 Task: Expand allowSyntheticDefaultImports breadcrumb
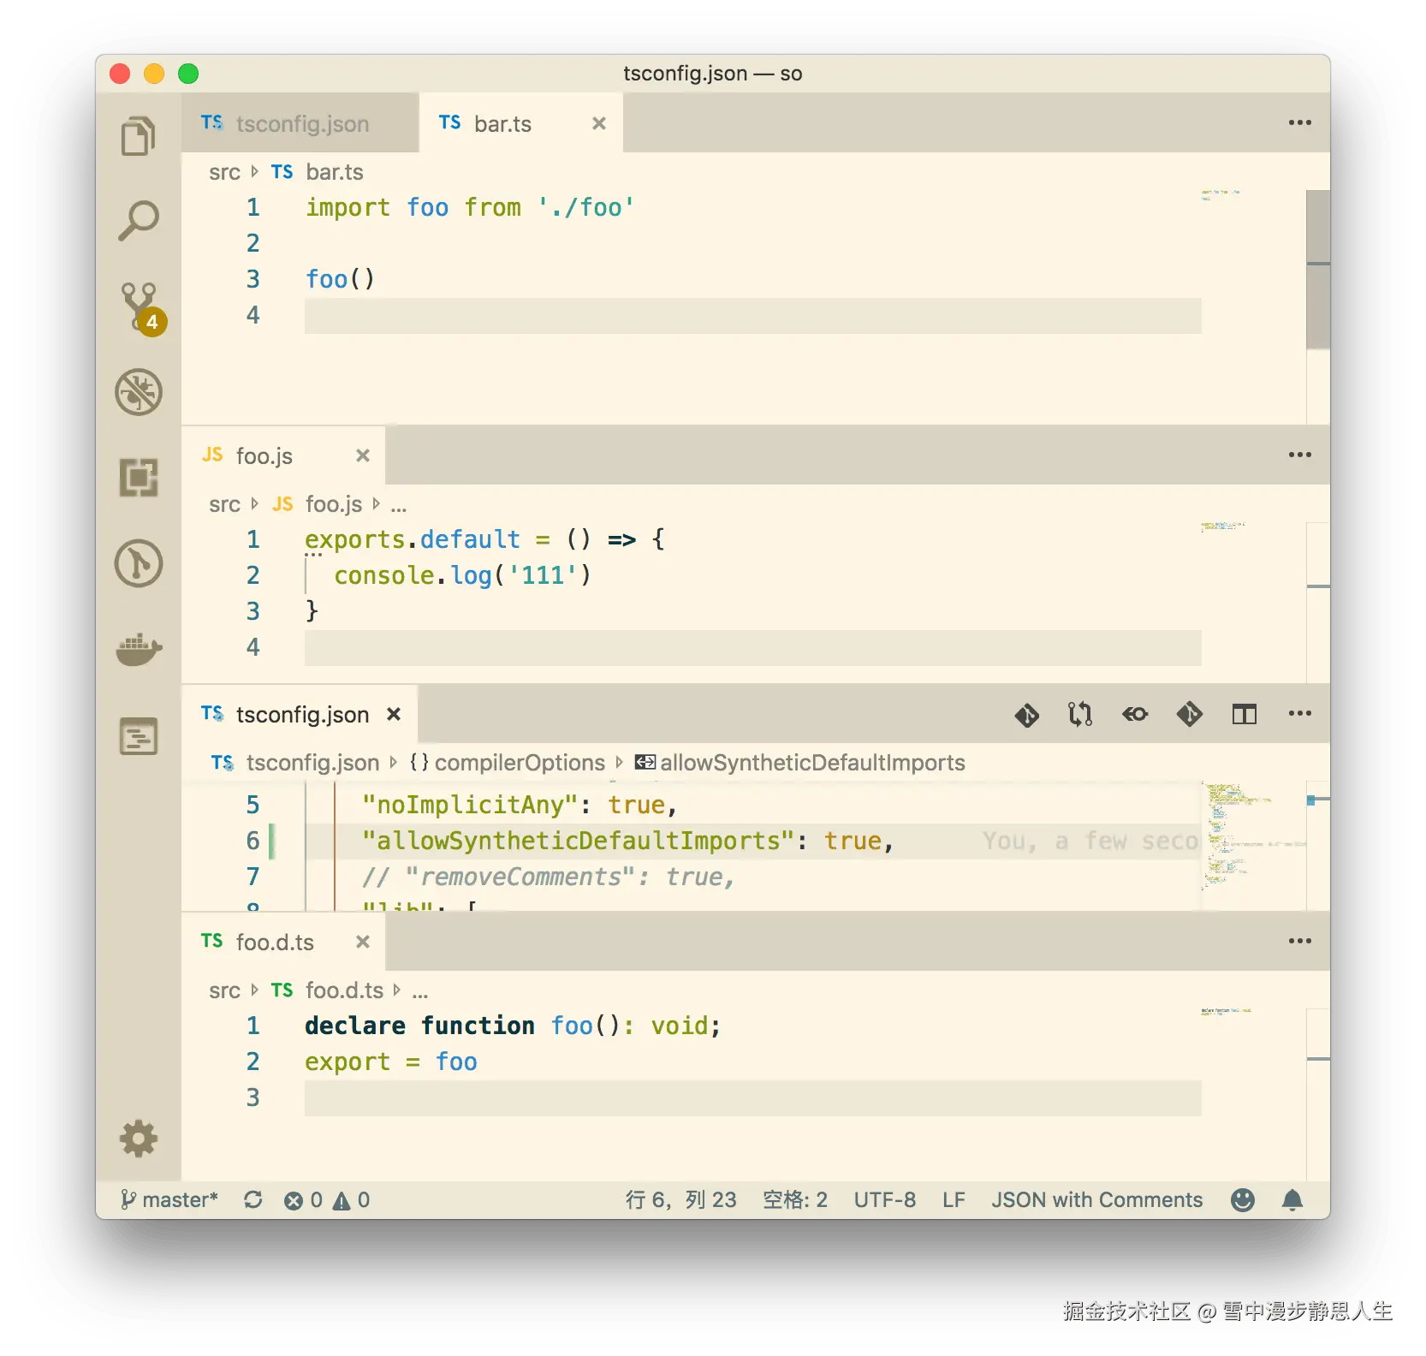pos(799,762)
